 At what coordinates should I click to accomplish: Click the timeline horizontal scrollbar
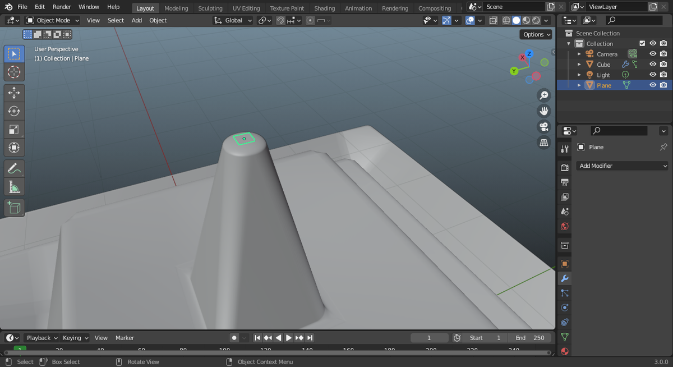click(x=278, y=352)
